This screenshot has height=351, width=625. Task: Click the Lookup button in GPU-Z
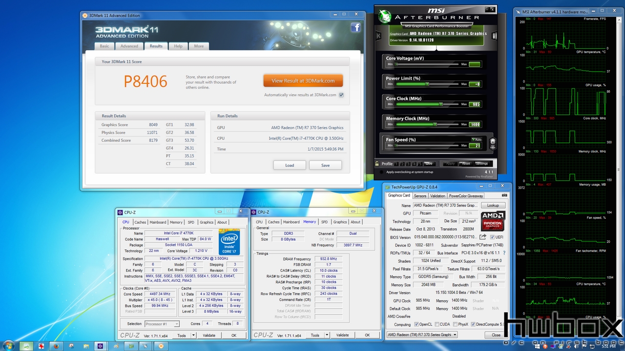pos(493,206)
